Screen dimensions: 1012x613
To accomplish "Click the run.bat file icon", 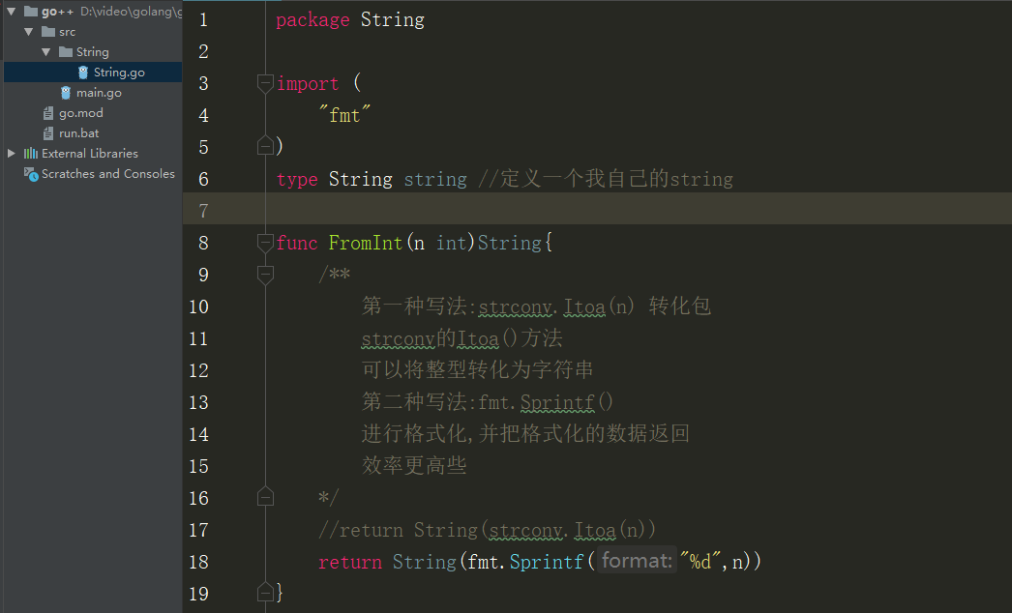I will [48, 133].
